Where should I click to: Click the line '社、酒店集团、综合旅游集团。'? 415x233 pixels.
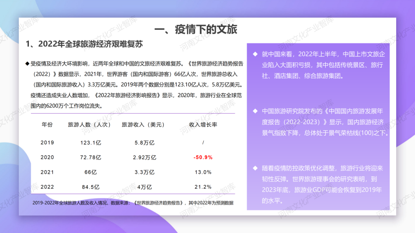point(302,76)
